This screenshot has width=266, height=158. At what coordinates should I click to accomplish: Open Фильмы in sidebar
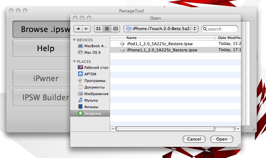coord(90,107)
